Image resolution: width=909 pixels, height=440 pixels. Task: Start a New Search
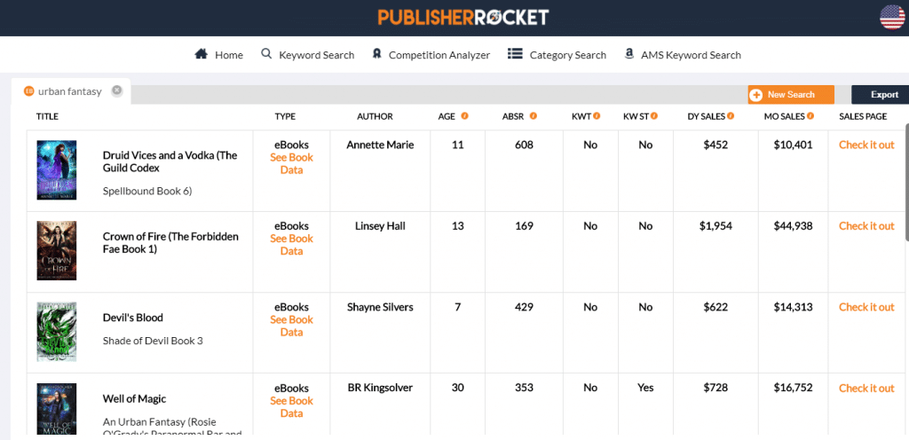790,95
